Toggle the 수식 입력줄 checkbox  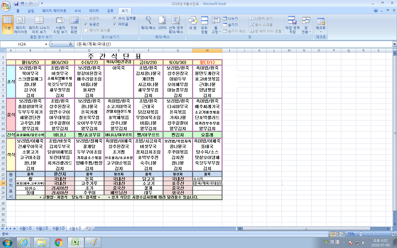(115, 18)
